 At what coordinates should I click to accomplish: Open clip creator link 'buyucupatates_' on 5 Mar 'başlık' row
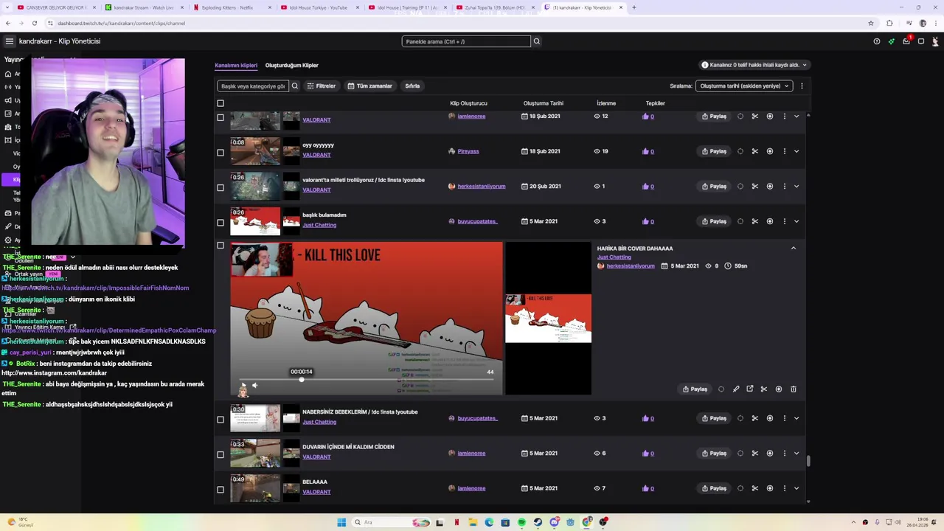click(477, 221)
